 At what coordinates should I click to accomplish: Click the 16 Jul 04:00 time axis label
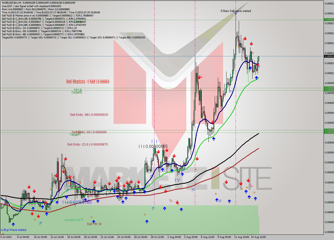(74, 237)
